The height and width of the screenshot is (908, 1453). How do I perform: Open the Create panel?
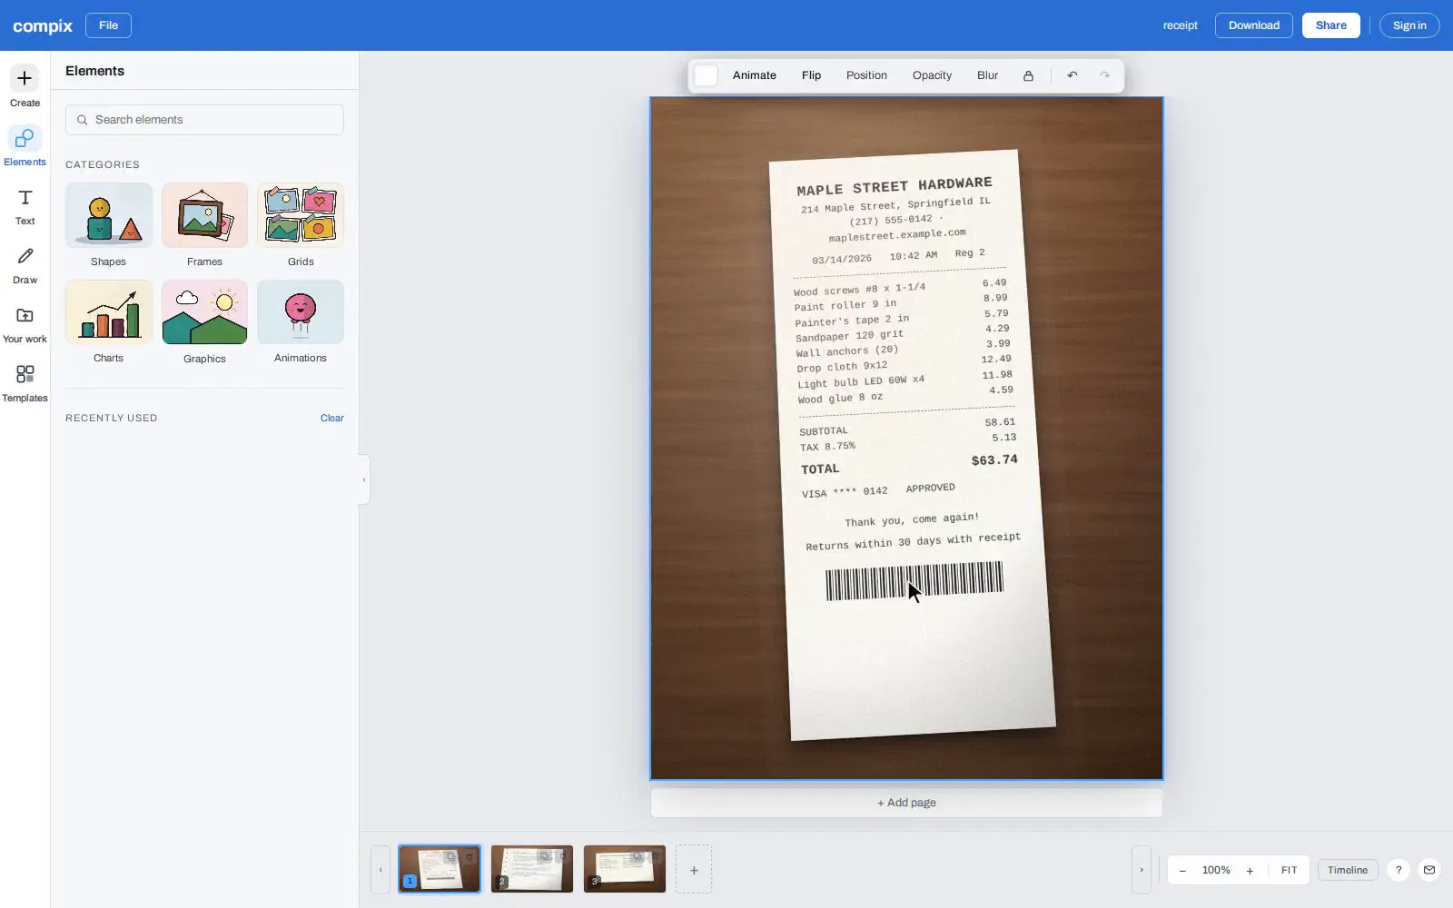(x=25, y=87)
